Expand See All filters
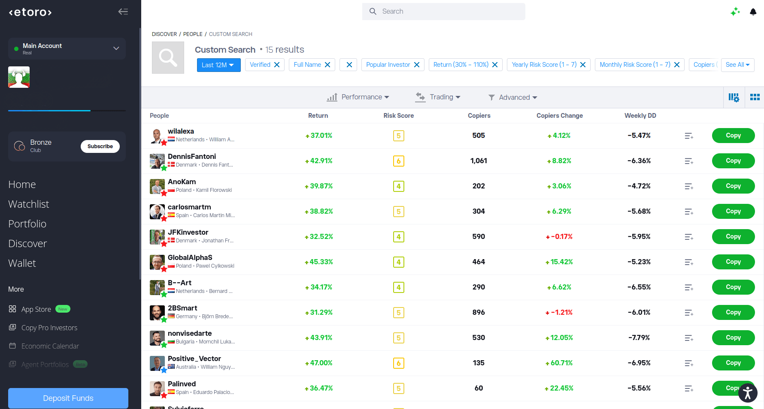Image resolution: width=764 pixels, height=409 pixels. (x=738, y=65)
